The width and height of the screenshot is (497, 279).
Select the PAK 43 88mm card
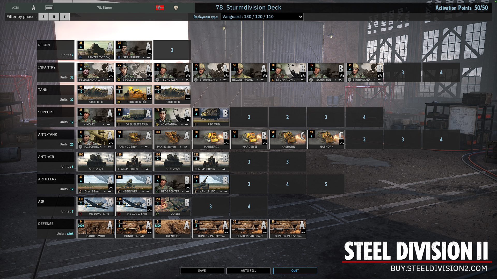pyautogui.click(x=172, y=139)
